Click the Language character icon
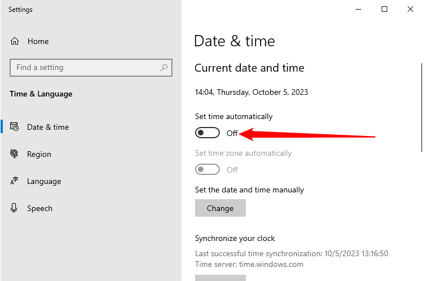The width and height of the screenshot is (424, 281). (x=15, y=181)
